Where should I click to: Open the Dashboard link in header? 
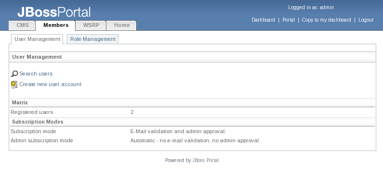pos(263,20)
